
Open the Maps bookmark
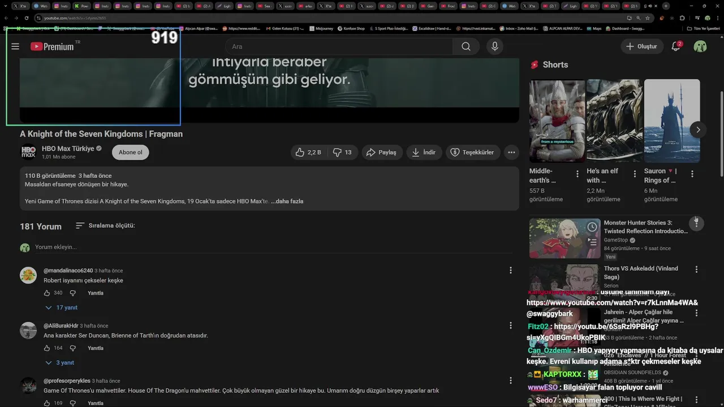click(x=594, y=28)
